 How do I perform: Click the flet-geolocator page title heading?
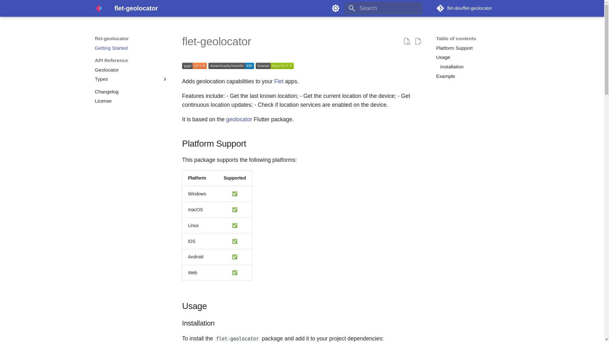(217, 41)
